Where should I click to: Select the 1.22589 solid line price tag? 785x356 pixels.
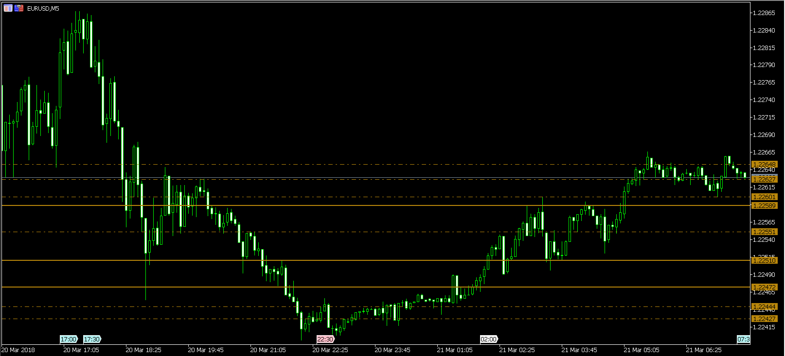click(764, 205)
